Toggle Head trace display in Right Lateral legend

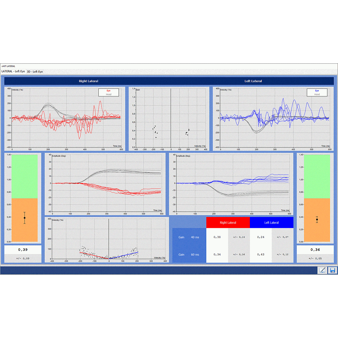point(109,94)
